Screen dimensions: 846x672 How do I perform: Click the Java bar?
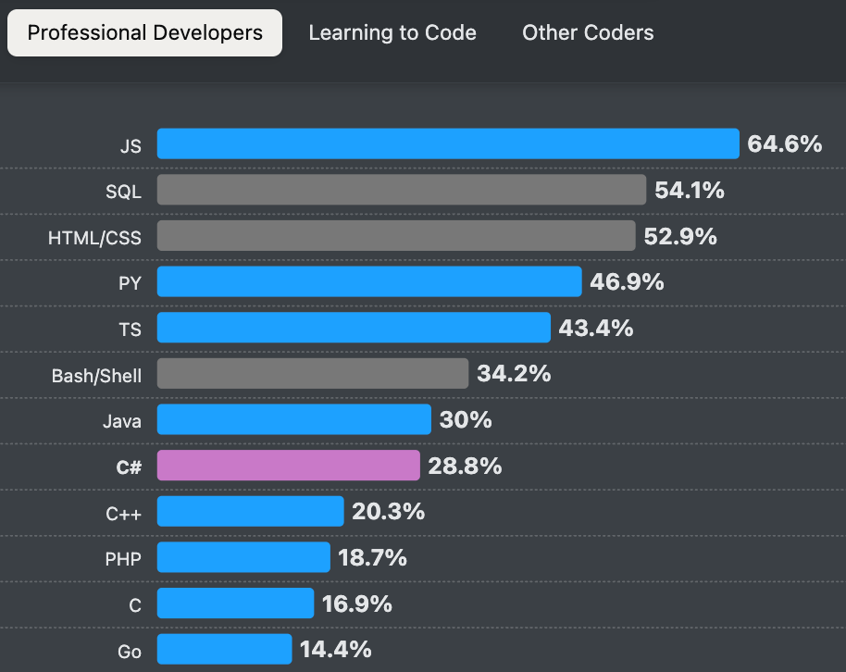click(x=292, y=419)
